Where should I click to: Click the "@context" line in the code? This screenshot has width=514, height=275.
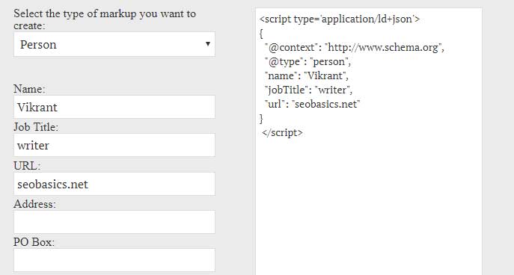coord(355,48)
